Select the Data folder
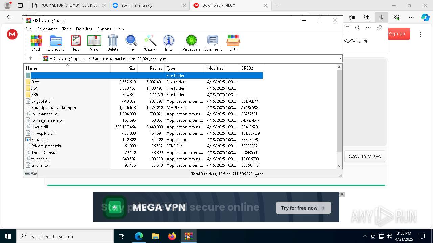This screenshot has height=243, width=433. pyautogui.click(x=144, y=82)
